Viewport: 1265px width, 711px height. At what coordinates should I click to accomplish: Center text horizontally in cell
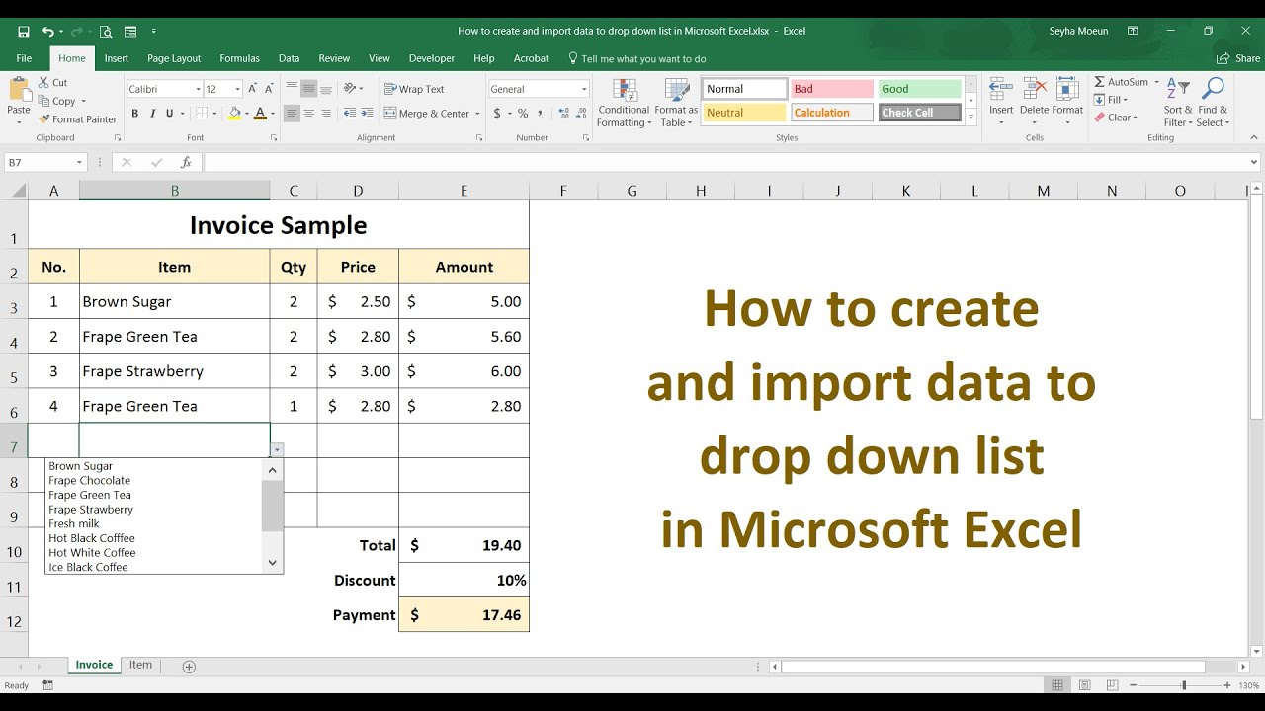coord(309,114)
